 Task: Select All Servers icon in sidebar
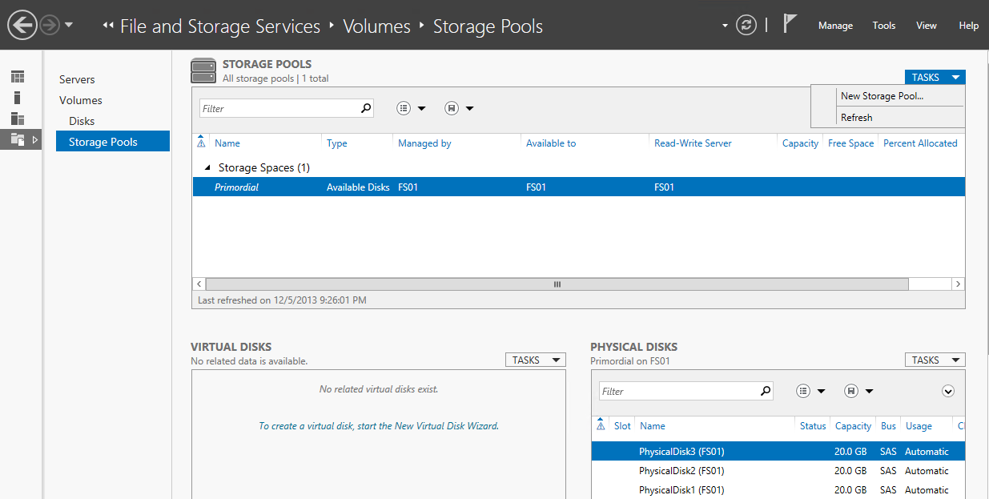[18, 119]
